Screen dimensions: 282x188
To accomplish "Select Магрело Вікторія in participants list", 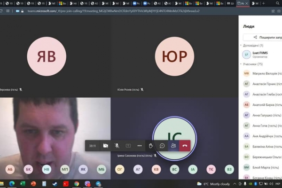I will point(261,73).
